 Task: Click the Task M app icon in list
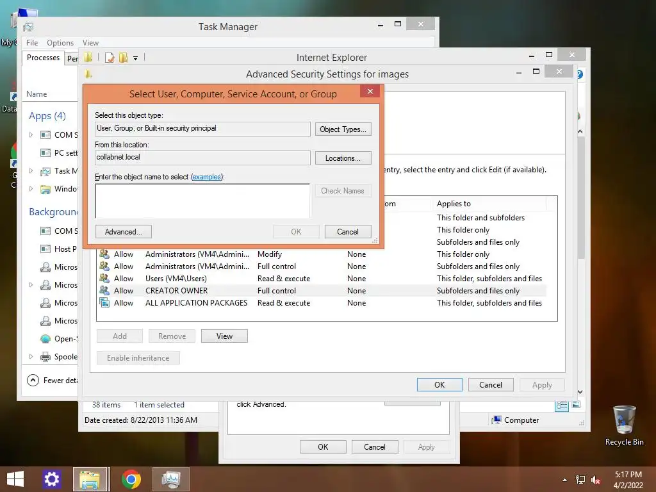(45, 171)
